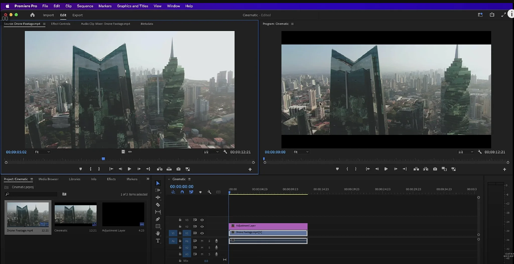
Task: Toggle lock on V3 track
Action: point(180,220)
